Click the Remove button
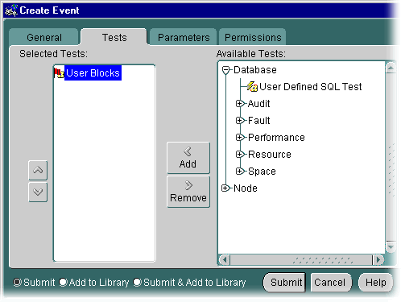 click(188, 192)
